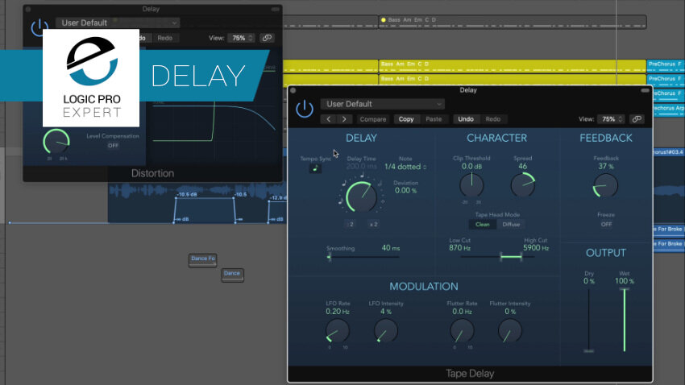Click Spread value 46
Viewport: 685px width, 385px height.
[522, 166]
